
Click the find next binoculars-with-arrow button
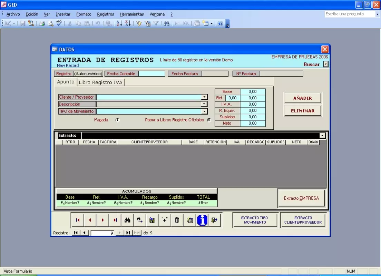click(x=140, y=220)
